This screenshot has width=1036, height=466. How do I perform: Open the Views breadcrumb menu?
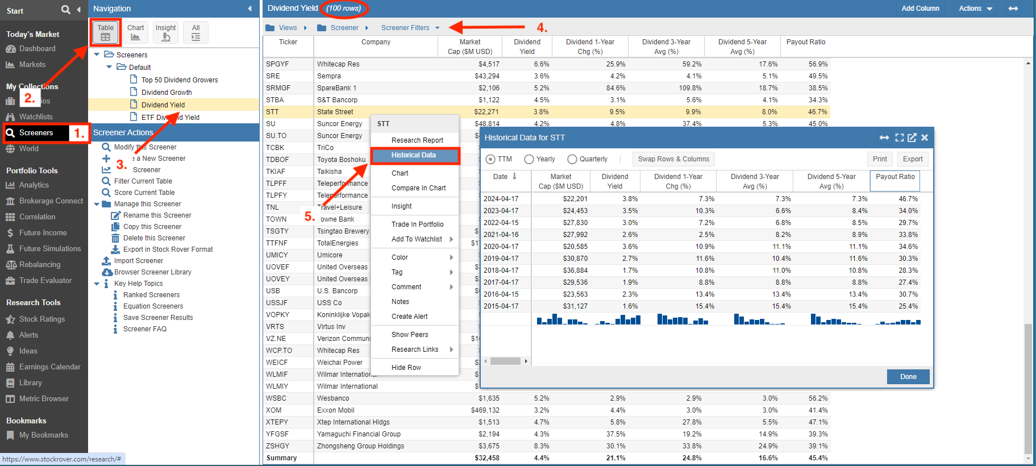point(286,28)
